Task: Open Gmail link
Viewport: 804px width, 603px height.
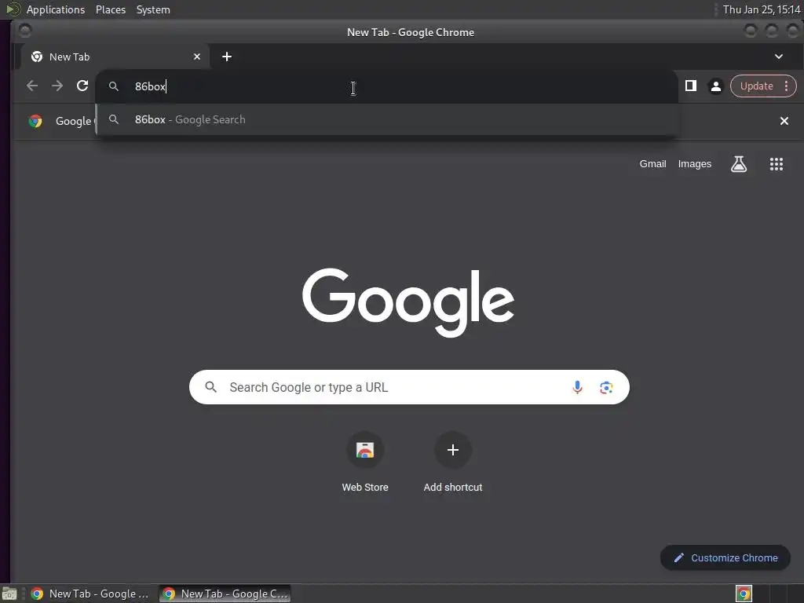Action: click(652, 164)
